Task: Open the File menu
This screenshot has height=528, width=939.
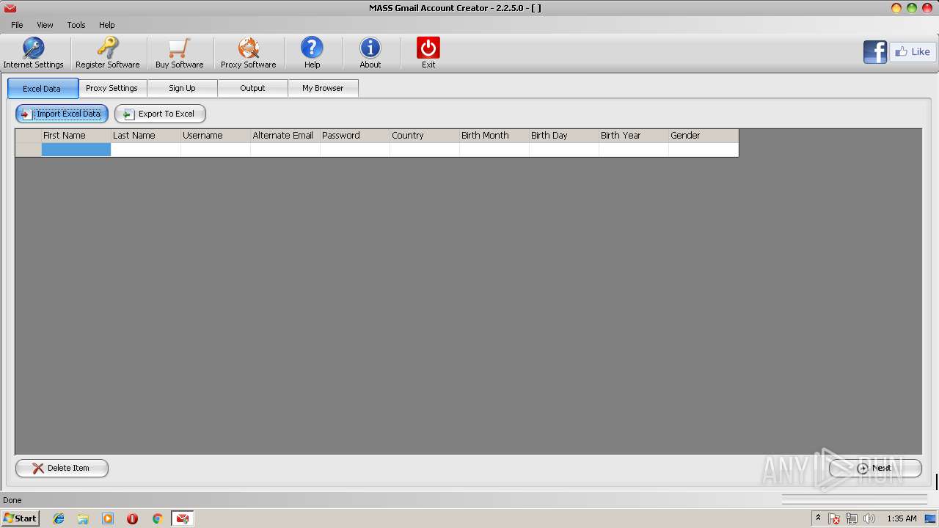Action: pyautogui.click(x=17, y=25)
